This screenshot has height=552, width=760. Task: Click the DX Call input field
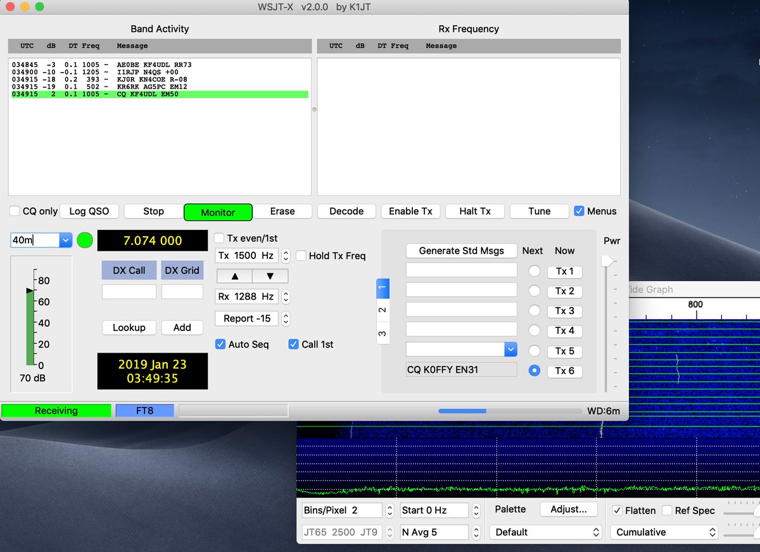point(129,292)
